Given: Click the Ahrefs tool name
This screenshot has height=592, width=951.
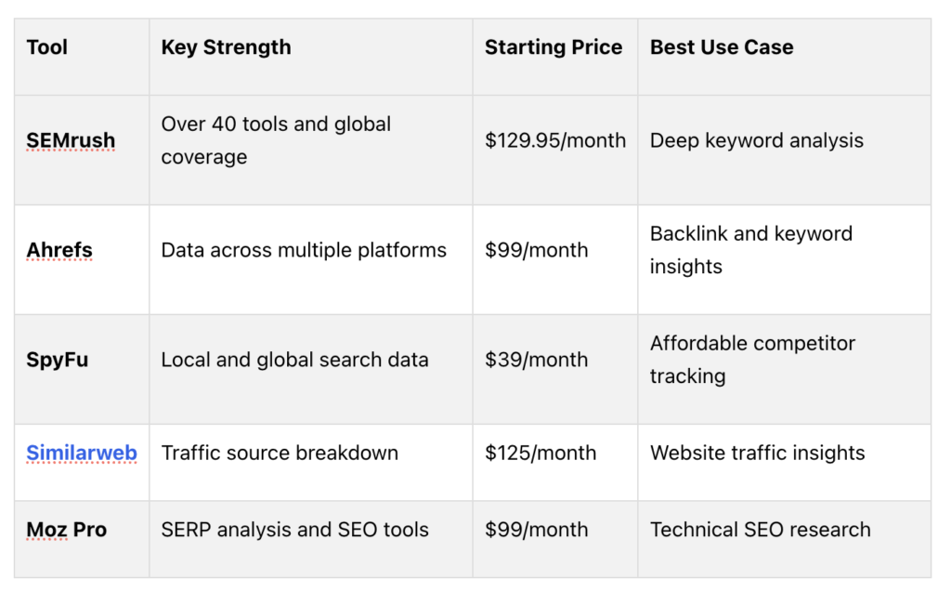Looking at the screenshot, I should [x=59, y=250].
